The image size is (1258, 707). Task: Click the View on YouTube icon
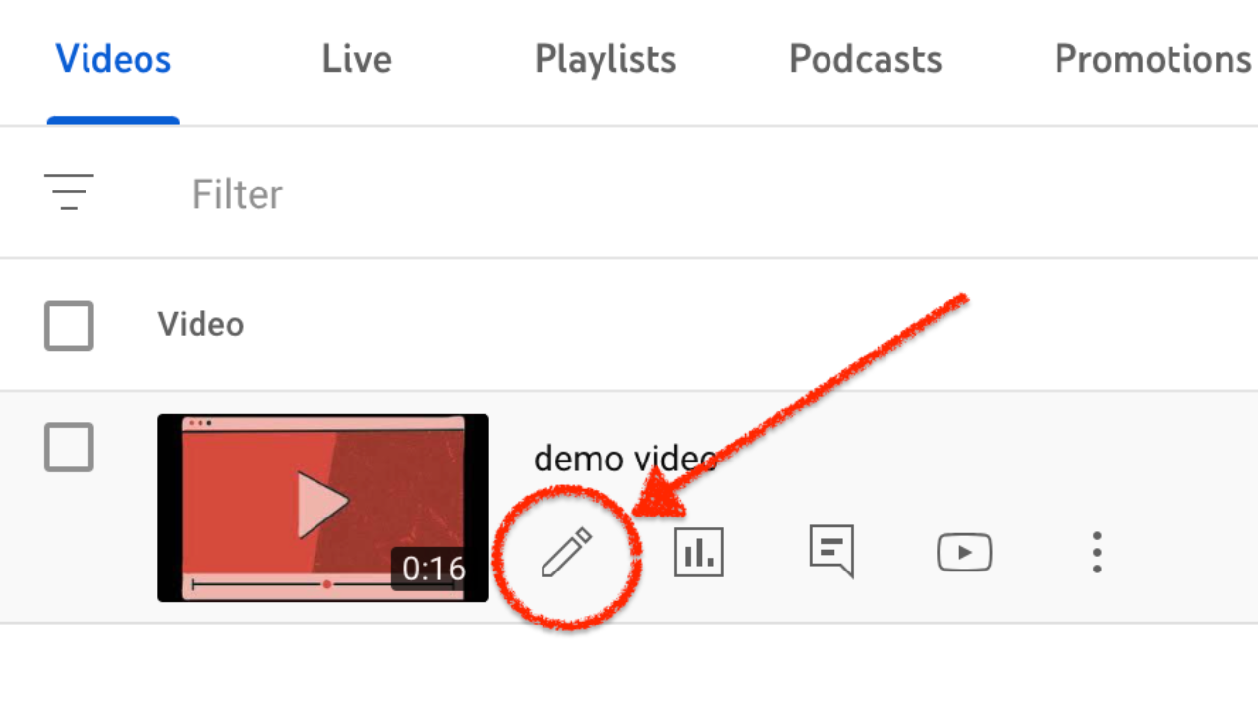[x=964, y=553]
